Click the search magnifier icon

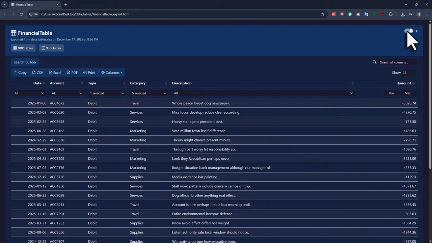374,62
